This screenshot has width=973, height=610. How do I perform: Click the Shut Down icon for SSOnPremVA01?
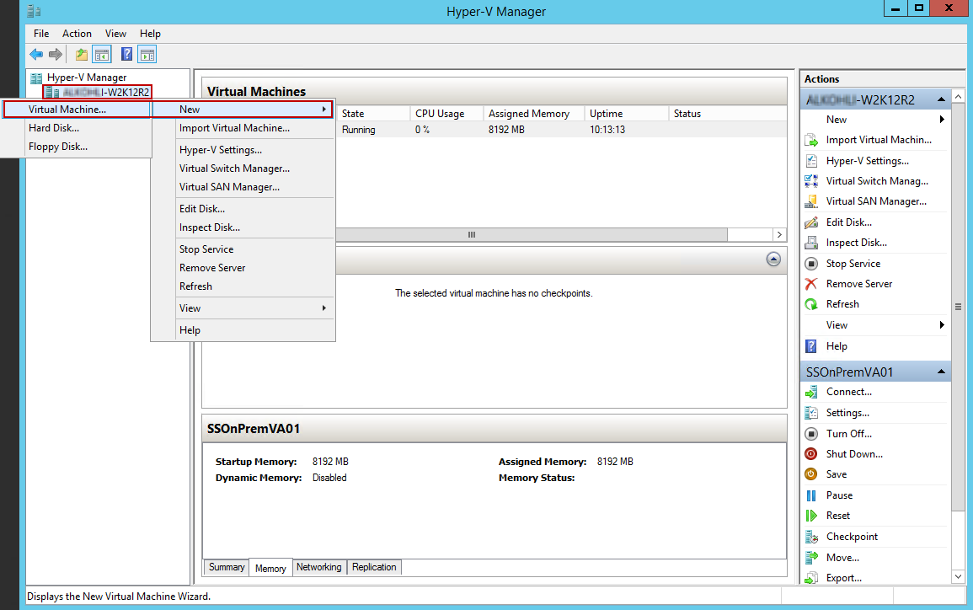click(x=811, y=453)
